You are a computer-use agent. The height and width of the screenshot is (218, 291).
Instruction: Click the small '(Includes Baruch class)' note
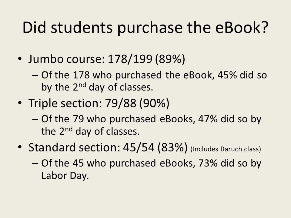pyautogui.click(x=226, y=149)
